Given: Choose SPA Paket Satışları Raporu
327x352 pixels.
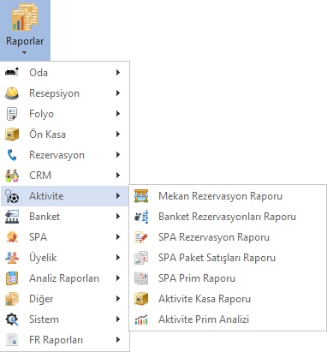Looking at the screenshot, I should pyautogui.click(x=228, y=258).
